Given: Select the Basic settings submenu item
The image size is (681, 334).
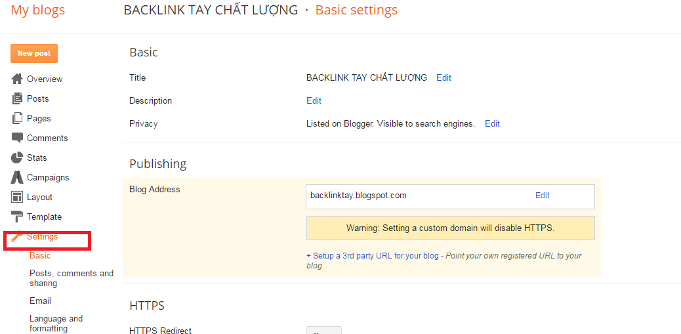Looking at the screenshot, I should 40,255.
